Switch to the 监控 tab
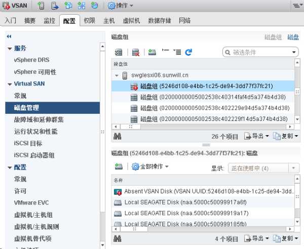The height and width of the screenshot is (249, 304). [x=49, y=20]
